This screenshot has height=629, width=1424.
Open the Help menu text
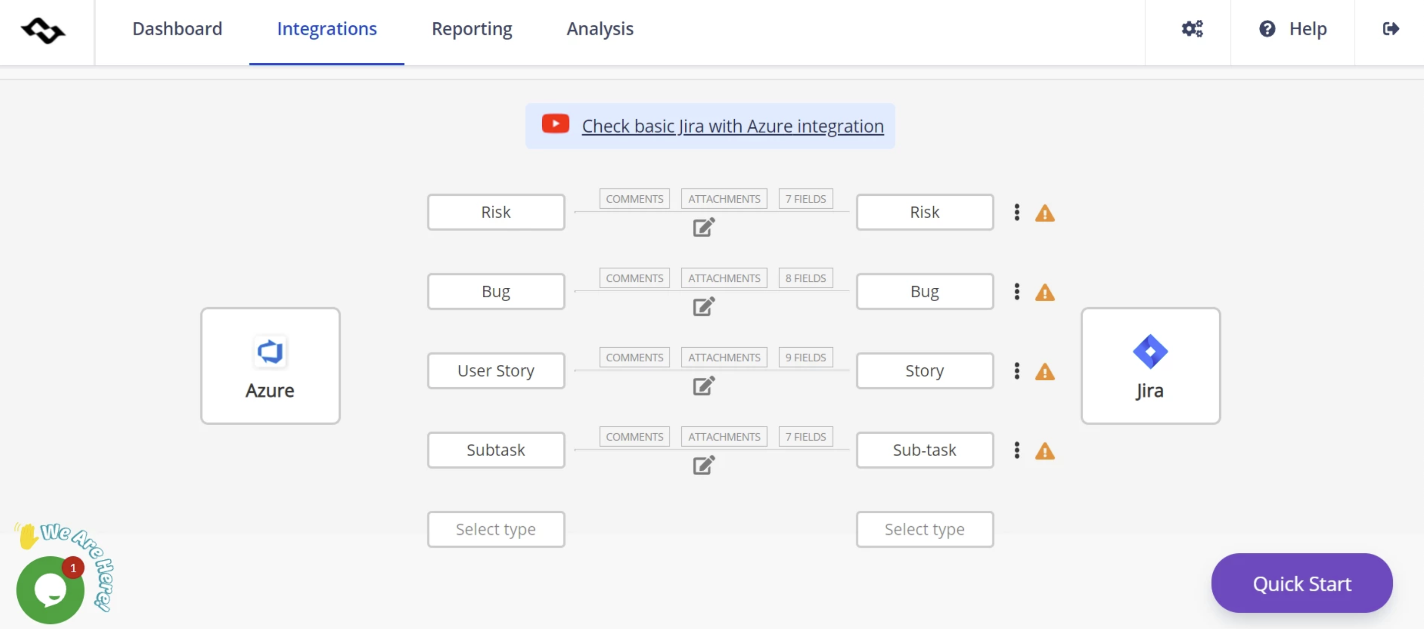pos(1308,29)
